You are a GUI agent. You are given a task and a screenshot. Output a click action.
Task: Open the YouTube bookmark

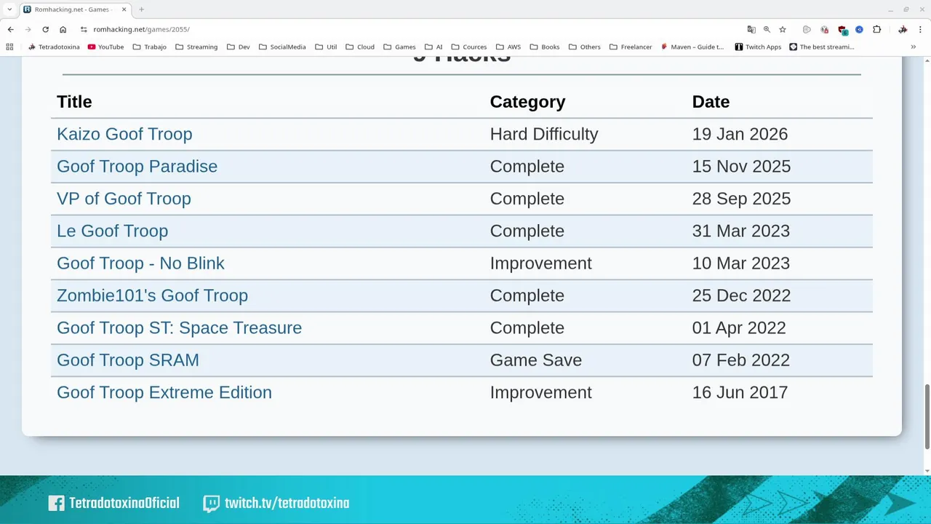(x=105, y=47)
